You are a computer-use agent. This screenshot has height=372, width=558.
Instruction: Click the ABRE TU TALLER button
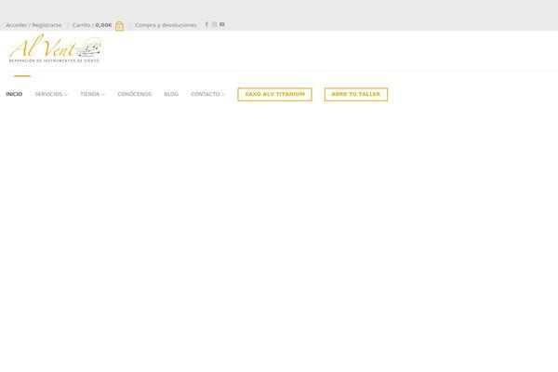click(356, 94)
